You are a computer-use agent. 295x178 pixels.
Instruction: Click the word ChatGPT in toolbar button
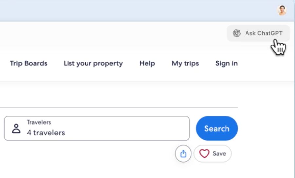(270, 33)
